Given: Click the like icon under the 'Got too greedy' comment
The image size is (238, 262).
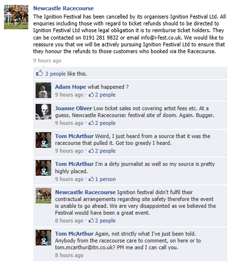Looking at the screenshot, I should (x=91, y=151).
